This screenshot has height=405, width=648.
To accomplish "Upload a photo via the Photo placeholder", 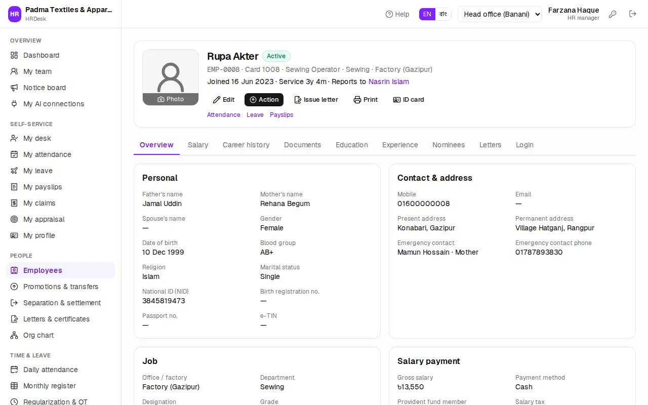I will coord(171,99).
